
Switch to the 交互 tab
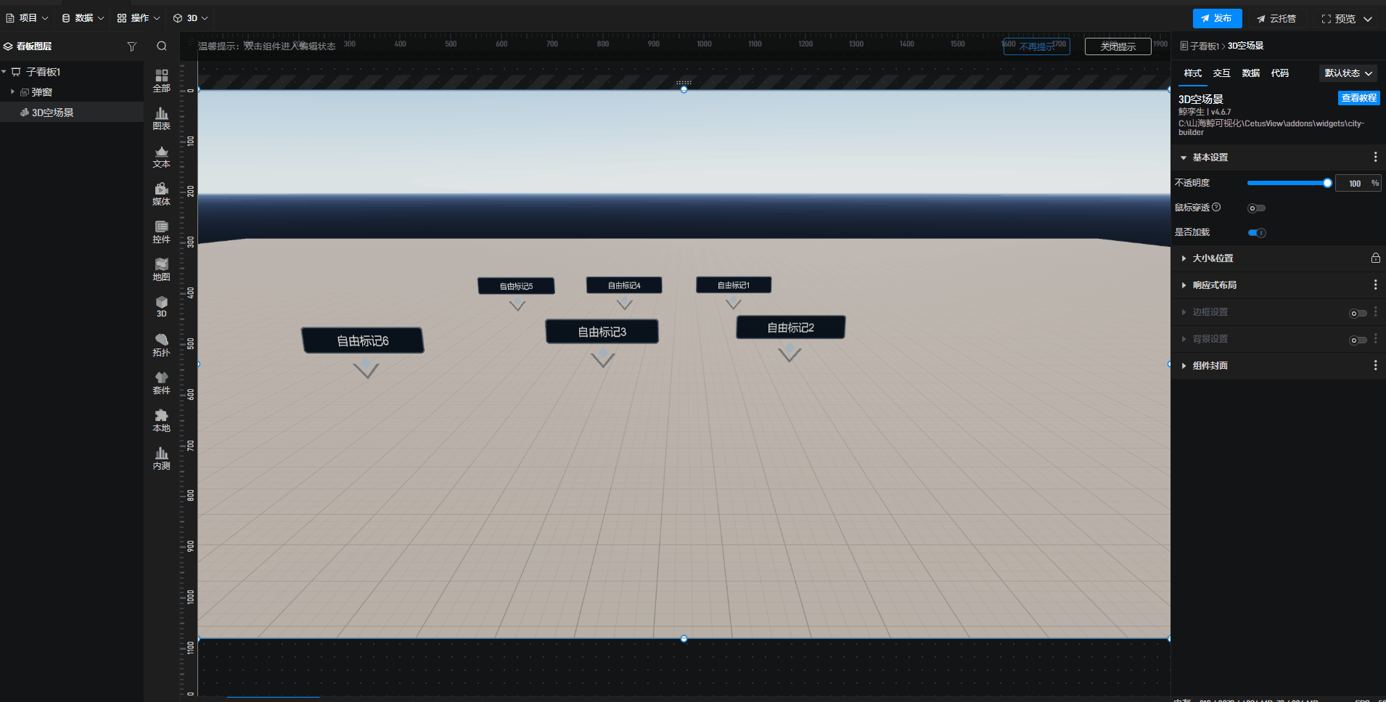pyautogui.click(x=1221, y=73)
